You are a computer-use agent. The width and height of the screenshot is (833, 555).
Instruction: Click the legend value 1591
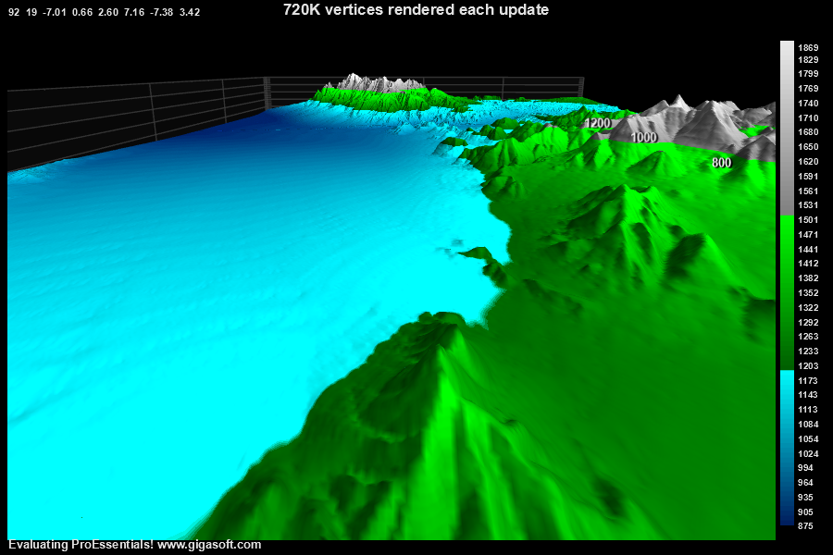tap(808, 177)
